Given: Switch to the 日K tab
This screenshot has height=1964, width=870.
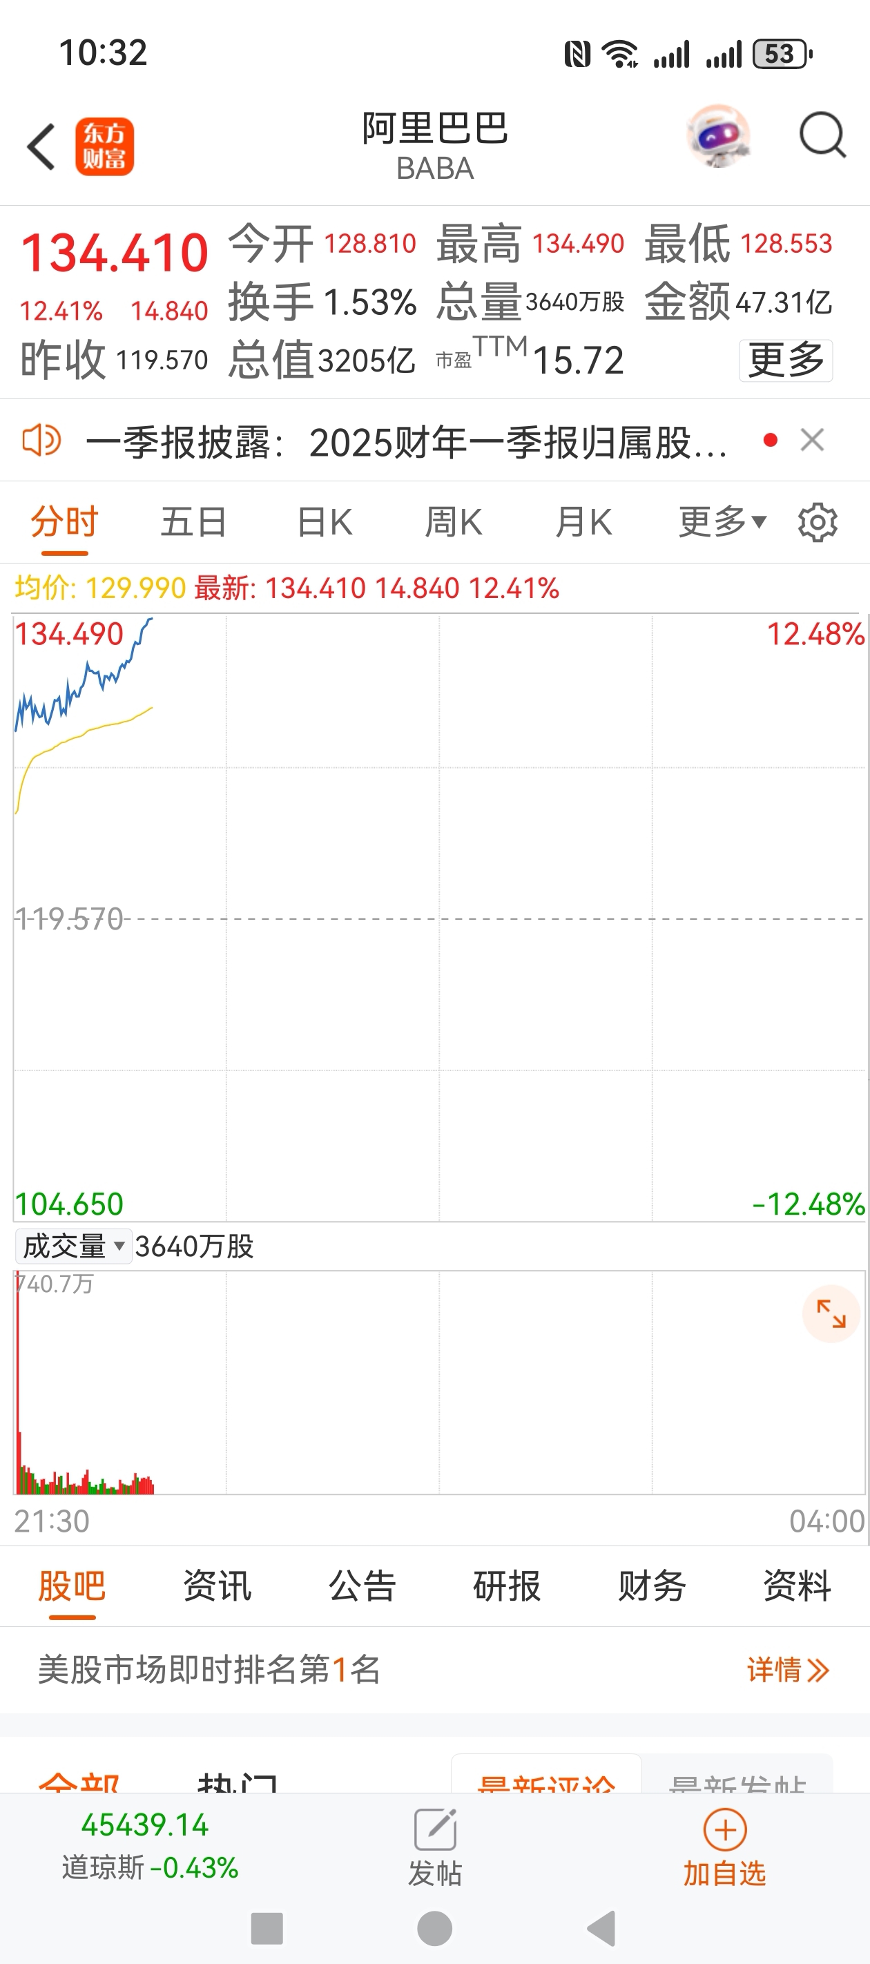Looking at the screenshot, I should [x=325, y=522].
